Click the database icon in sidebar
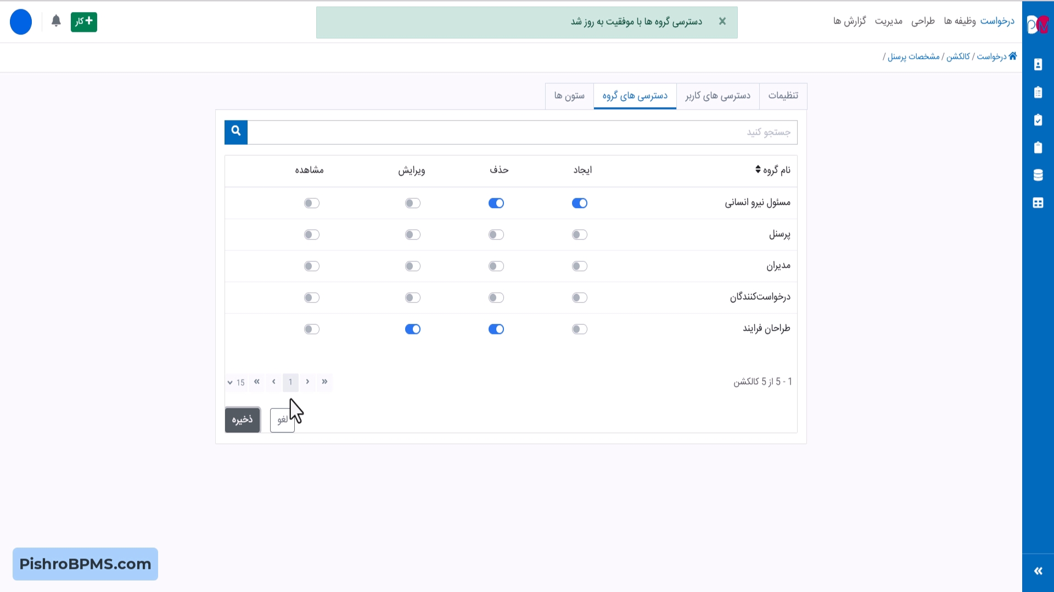This screenshot has height=592, width=1054. (1038, 175)
